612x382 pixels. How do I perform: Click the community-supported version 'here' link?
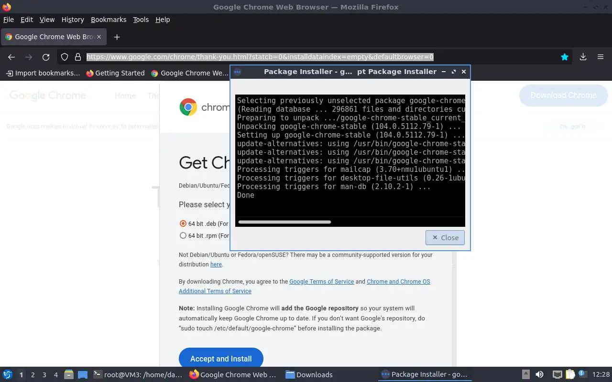tap(216, 264)
